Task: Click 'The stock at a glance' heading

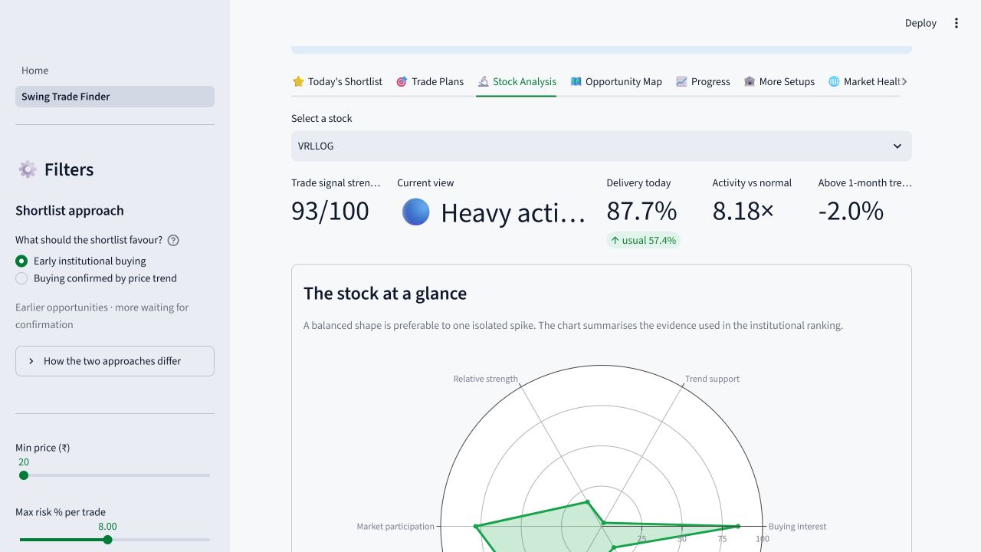Action: (x=385, y=294)
